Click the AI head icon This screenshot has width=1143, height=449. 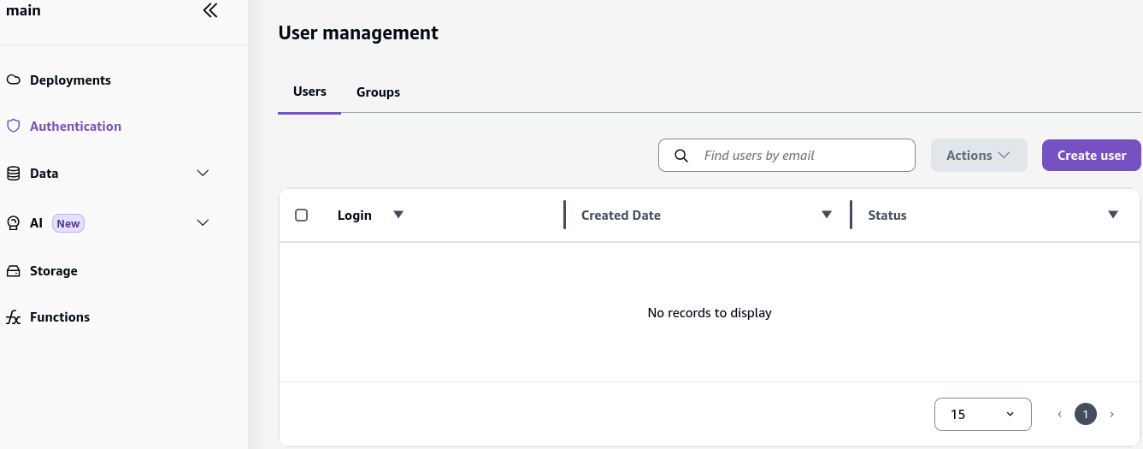click(13, 222)
